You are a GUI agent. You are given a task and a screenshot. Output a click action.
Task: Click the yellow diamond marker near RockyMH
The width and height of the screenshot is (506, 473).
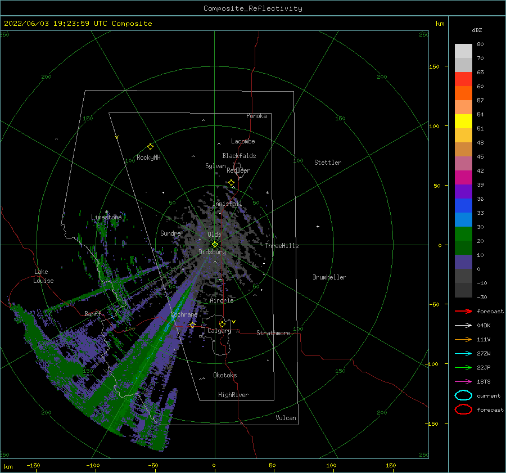click(150, 147)
